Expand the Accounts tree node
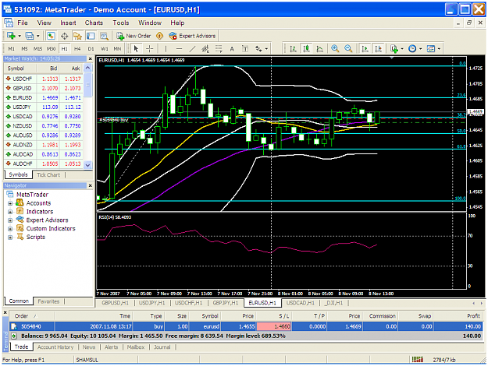 [10, 204]
